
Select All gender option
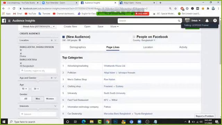coord(26,99)
